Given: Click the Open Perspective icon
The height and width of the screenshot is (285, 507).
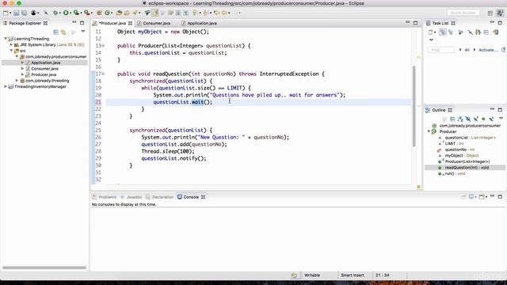Looking at the screenshot, I should [x=490, y=13].
